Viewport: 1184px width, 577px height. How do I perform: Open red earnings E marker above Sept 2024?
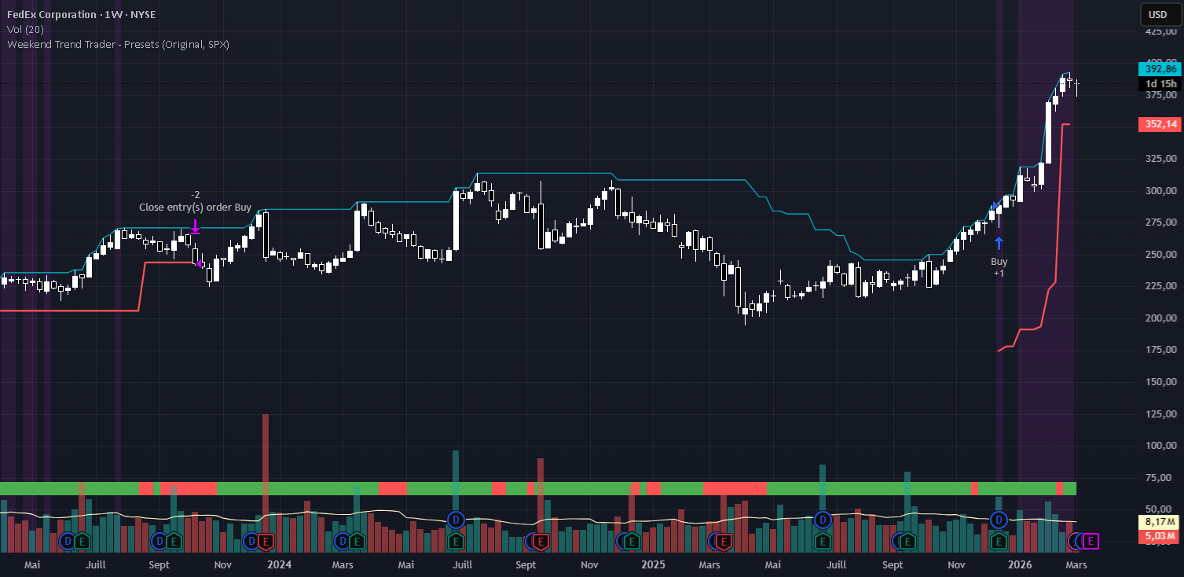(x=540, y=542)
